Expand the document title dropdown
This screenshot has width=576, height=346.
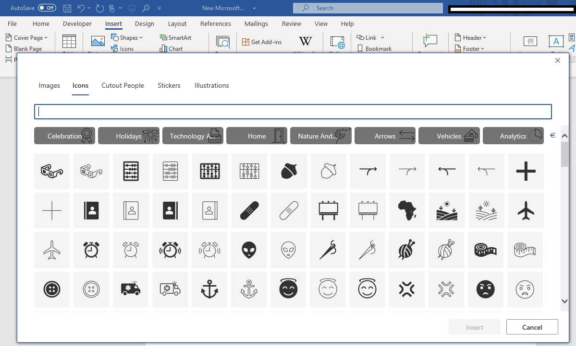click(x=254, y=8)
